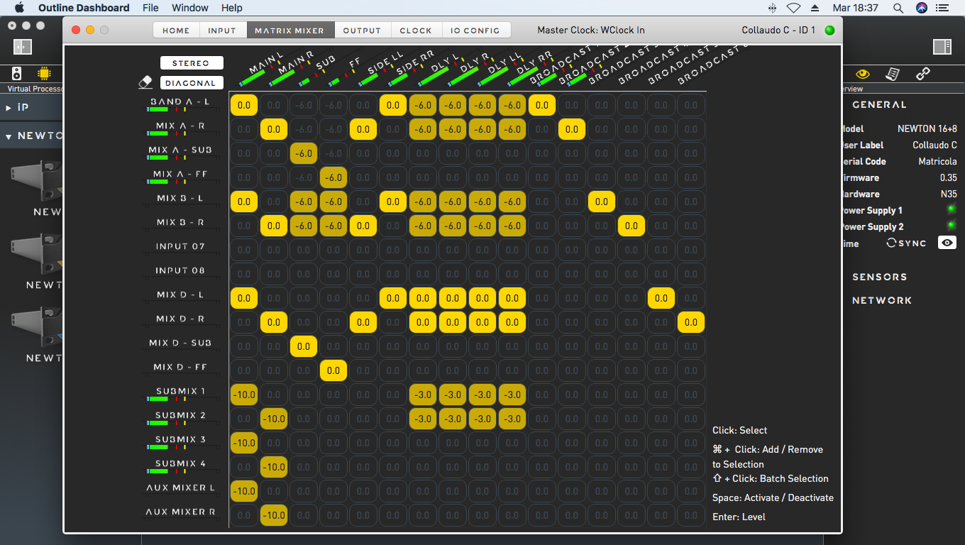Select the MIX B - L row label
The image size is (965, 545).
tap(180, 198)
